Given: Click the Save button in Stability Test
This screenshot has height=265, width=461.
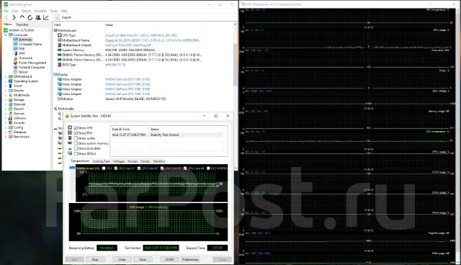Looking at the screenshot, I should pyautogui.click(x=143, y=259).
